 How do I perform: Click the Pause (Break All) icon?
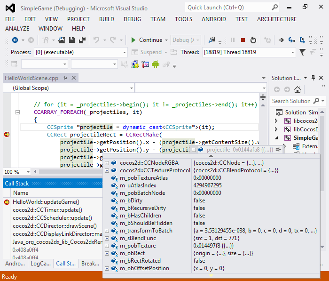tap(233, 40)
